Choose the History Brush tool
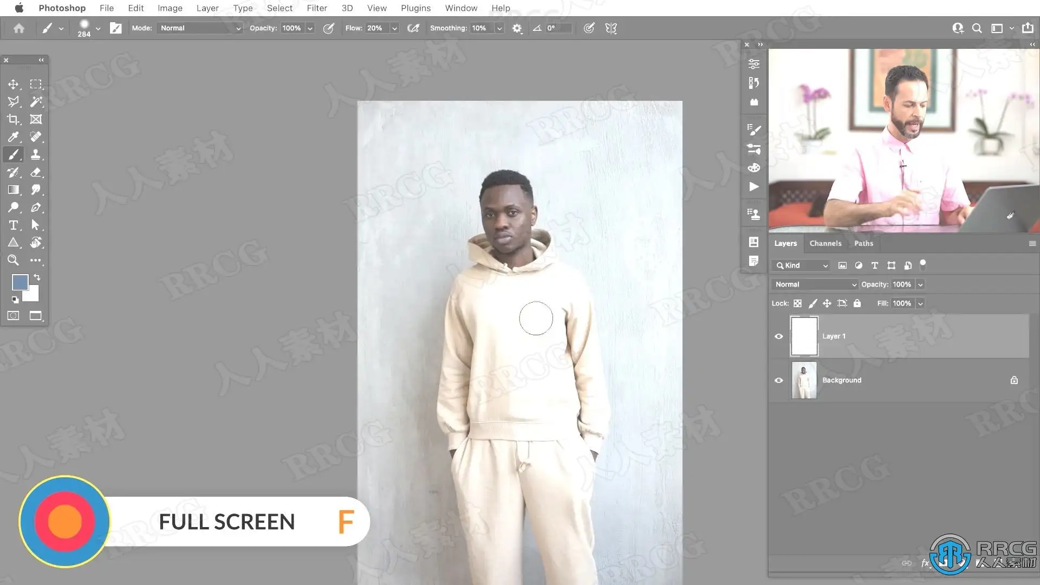The image size is (1040, 585). (x=13, y=172)
